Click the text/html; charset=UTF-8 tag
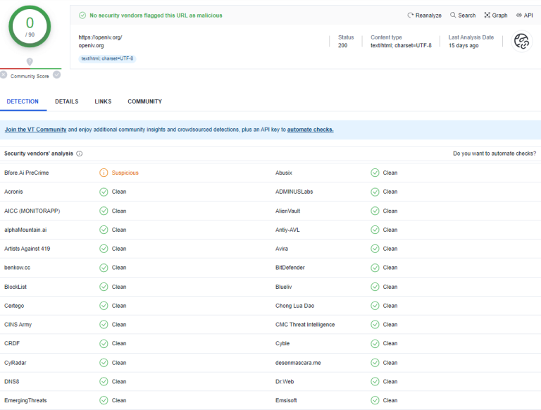The width and height of the screenshot is (541, 410). tap(107, 58)
